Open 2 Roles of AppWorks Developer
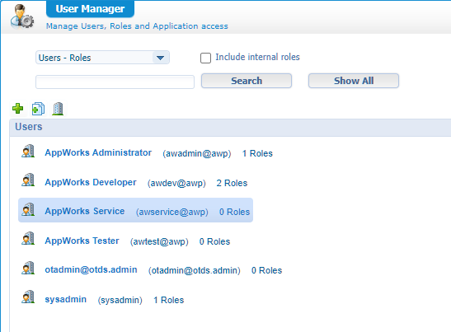Screen dimensions: 451x332 point(232,183)
